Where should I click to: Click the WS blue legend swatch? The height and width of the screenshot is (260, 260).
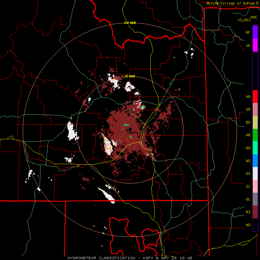255,161
